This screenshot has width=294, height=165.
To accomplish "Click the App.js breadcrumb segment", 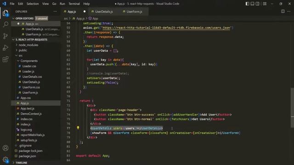I will (x=80, y=18).
